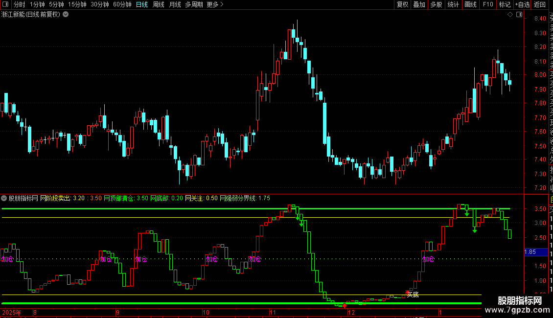Select the 1分钟 period tab
553x318 pixels.
(37, 4)
